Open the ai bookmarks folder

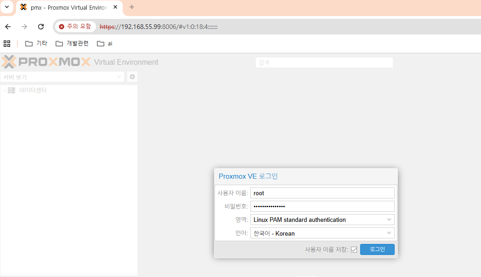105,44
